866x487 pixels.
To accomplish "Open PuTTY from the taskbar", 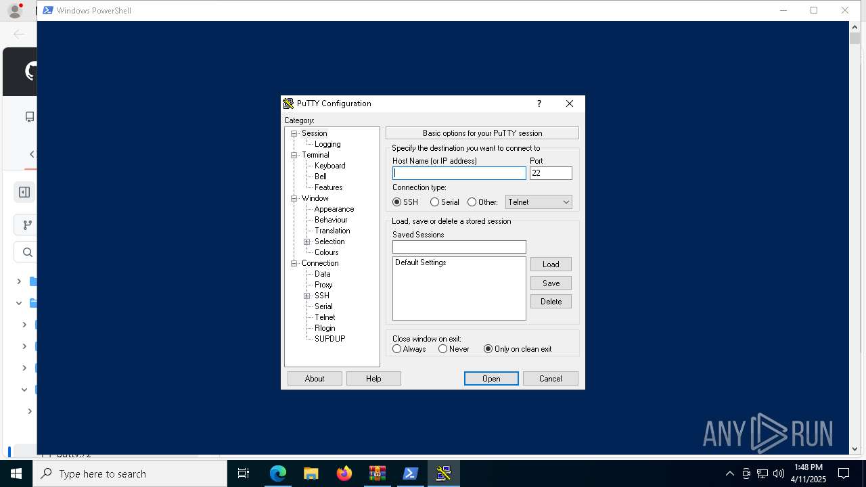I will (x=444, y=473).
